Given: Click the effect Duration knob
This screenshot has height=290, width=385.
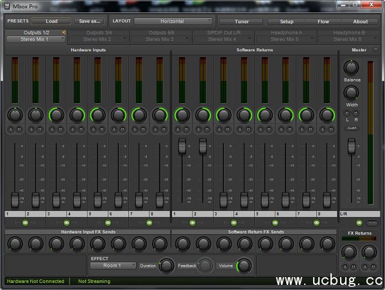Looking at the screenshot, I should (166, 265).
